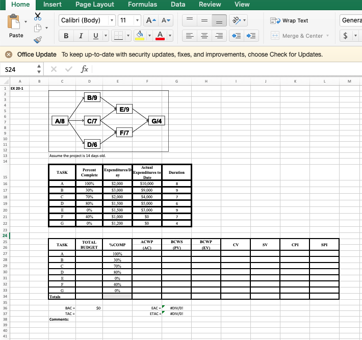Open the currency format dropdown arrow
Viewport: 362px width, 340px height.
coord(355,36)
